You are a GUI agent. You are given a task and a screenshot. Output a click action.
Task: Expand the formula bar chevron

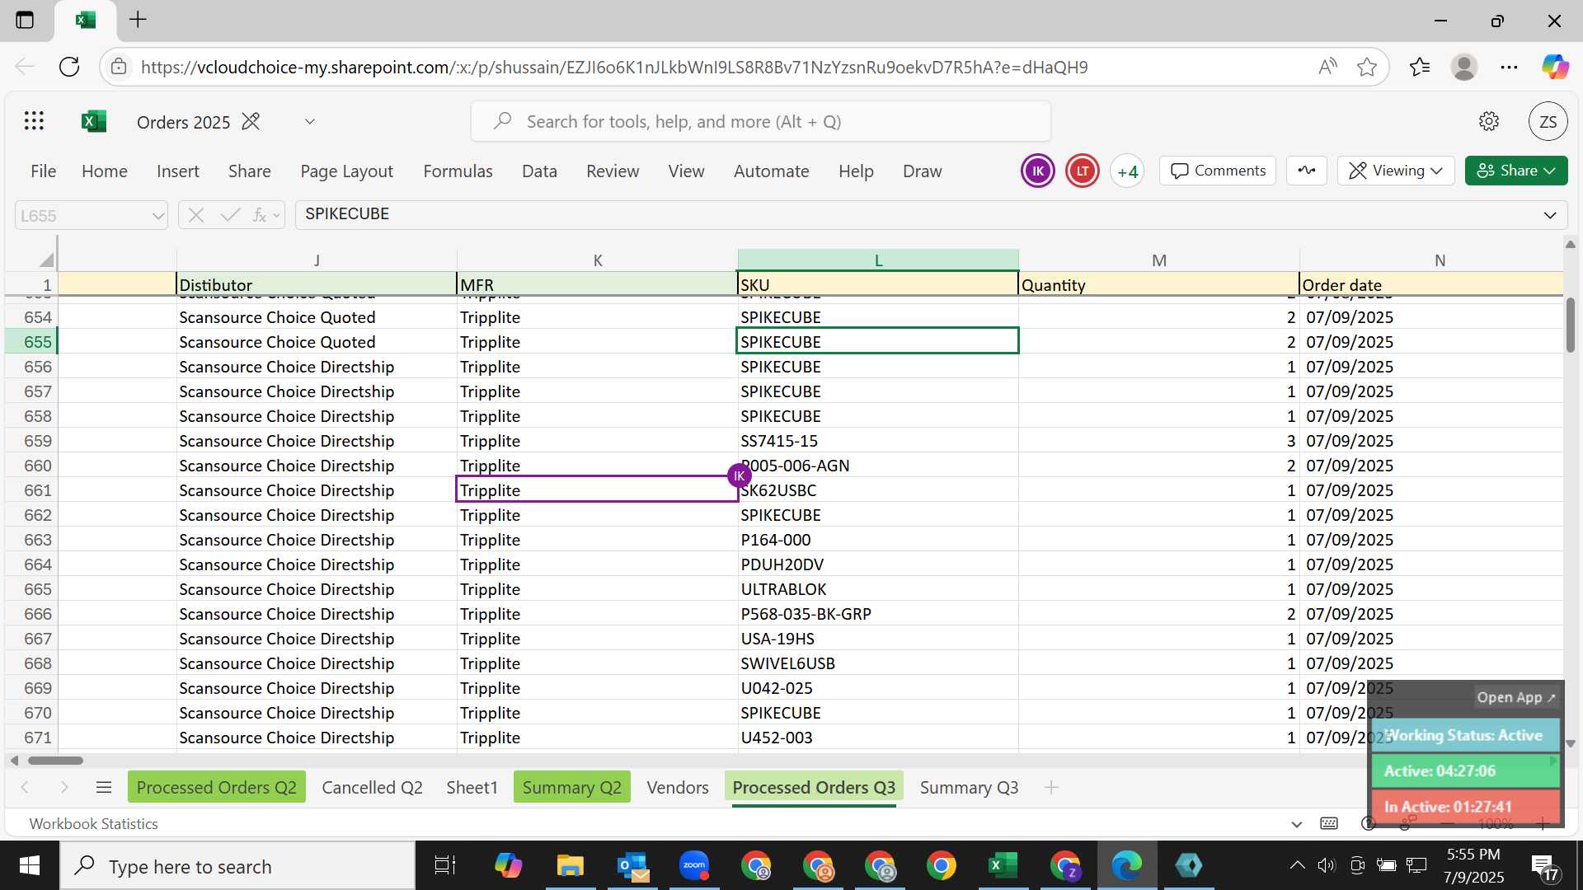[1550, 215]
